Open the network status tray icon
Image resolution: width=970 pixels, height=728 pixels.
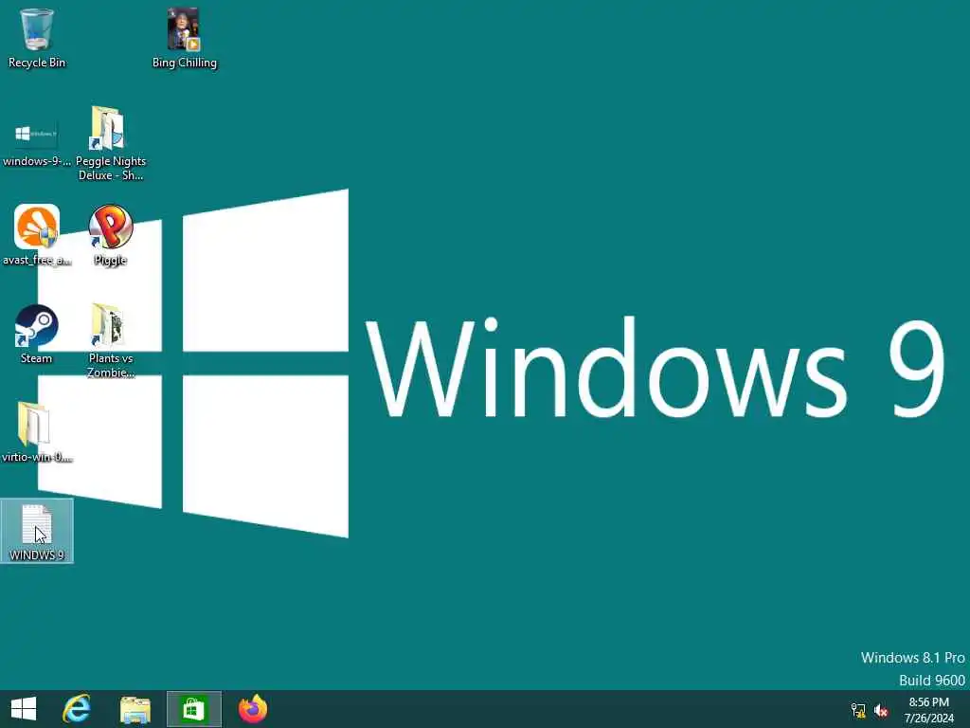(x=858, y=710)
